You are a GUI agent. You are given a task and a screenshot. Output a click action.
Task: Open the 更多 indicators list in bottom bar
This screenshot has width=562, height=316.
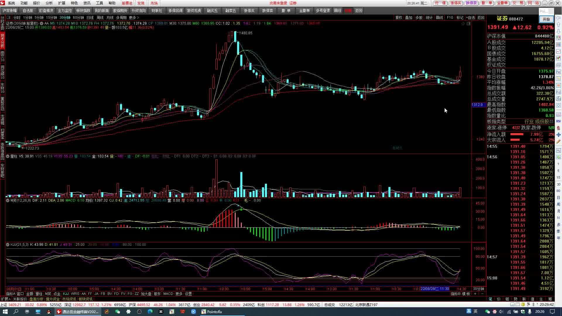pos(179,294)
